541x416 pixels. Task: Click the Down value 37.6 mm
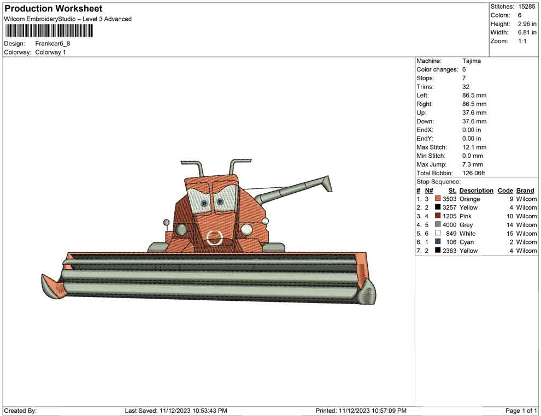point(474,121)
